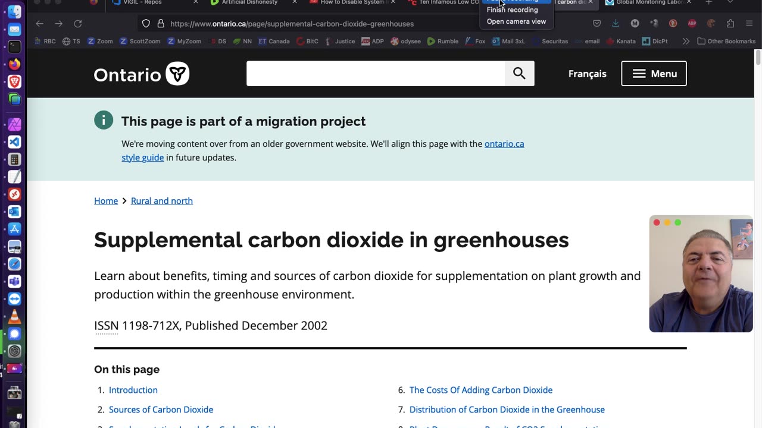Open Outlook in the dock
This screenshot has width=762, height=428.
tap(14, 212)
